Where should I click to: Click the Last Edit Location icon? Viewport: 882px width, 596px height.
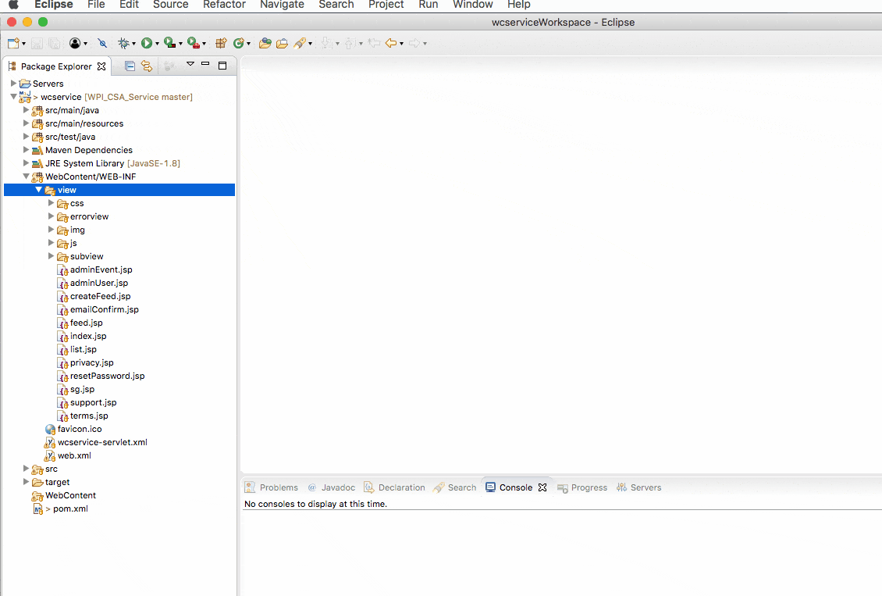coord(374,43)
